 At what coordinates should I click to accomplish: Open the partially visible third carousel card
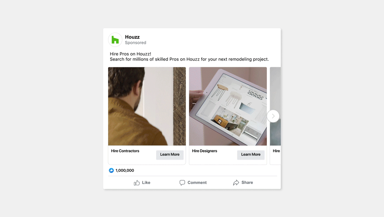point(275,116)
